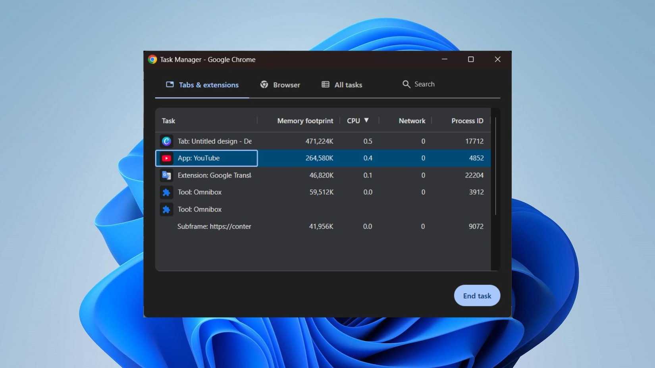Switch to the Browser tab
The image size is (655, 368).
pos(280,85)
